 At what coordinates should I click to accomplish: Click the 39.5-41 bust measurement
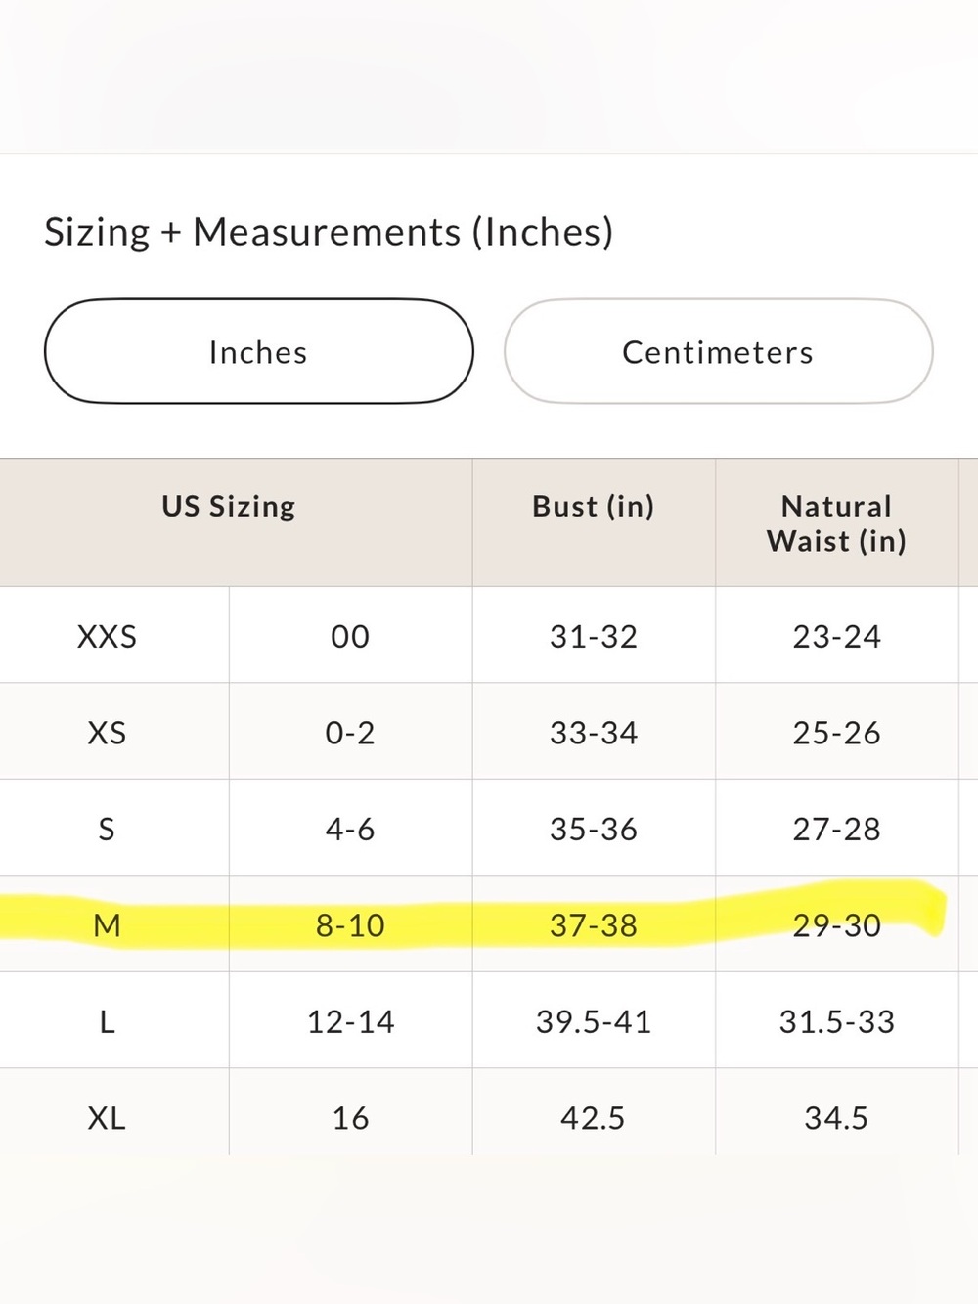[594, 1022]
